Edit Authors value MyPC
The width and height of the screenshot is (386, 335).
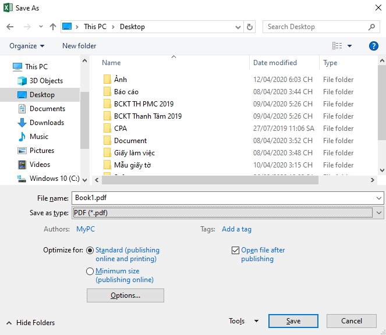tap(86, 229)
